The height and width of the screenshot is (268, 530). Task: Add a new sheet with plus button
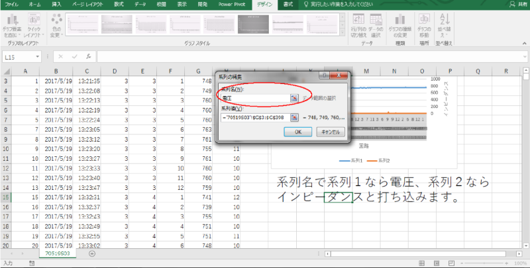pos(91,253)
